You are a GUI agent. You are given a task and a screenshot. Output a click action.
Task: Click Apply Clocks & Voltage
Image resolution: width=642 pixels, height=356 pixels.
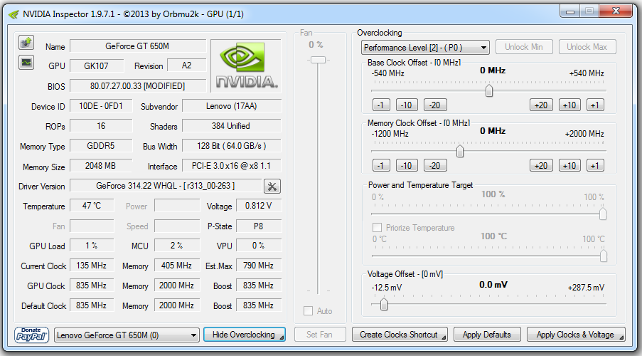point(576,335)
